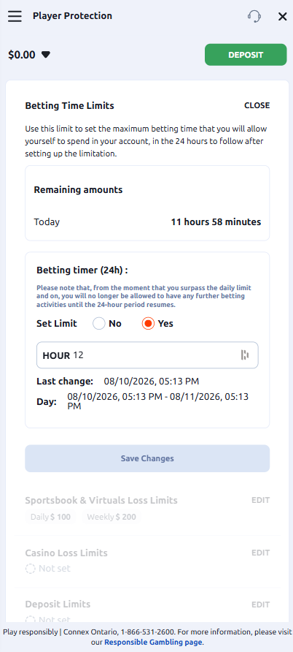Click the Daily $100 loss limit chip
This screenshot has height=652, width=293.
[50, 518]
